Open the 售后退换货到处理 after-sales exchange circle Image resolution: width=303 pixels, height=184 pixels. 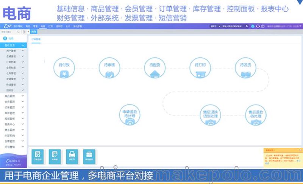(x=210, y=115)
